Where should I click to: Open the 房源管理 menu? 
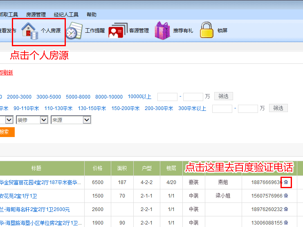36,15
